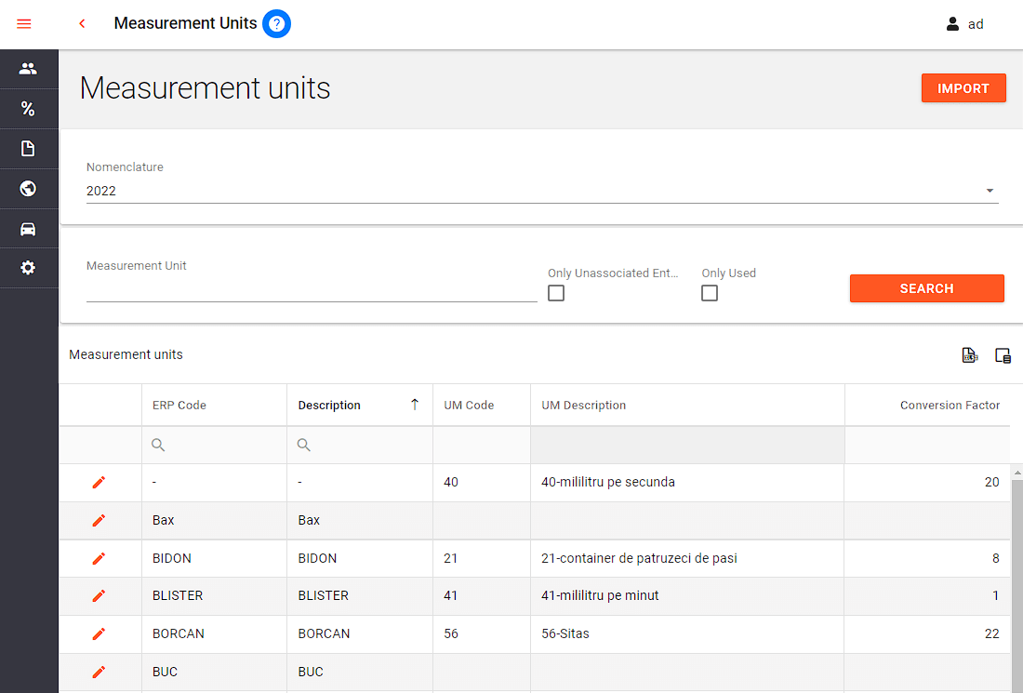Export measurement units to Excel
The image size is (1023, 693).
coord(969,355)
